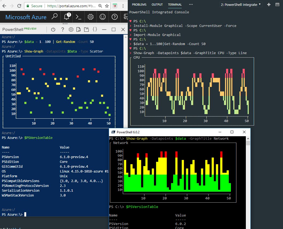283x229 pixels.
Task: Switch to the PROBLEMS tab
Action: (139, 5)
